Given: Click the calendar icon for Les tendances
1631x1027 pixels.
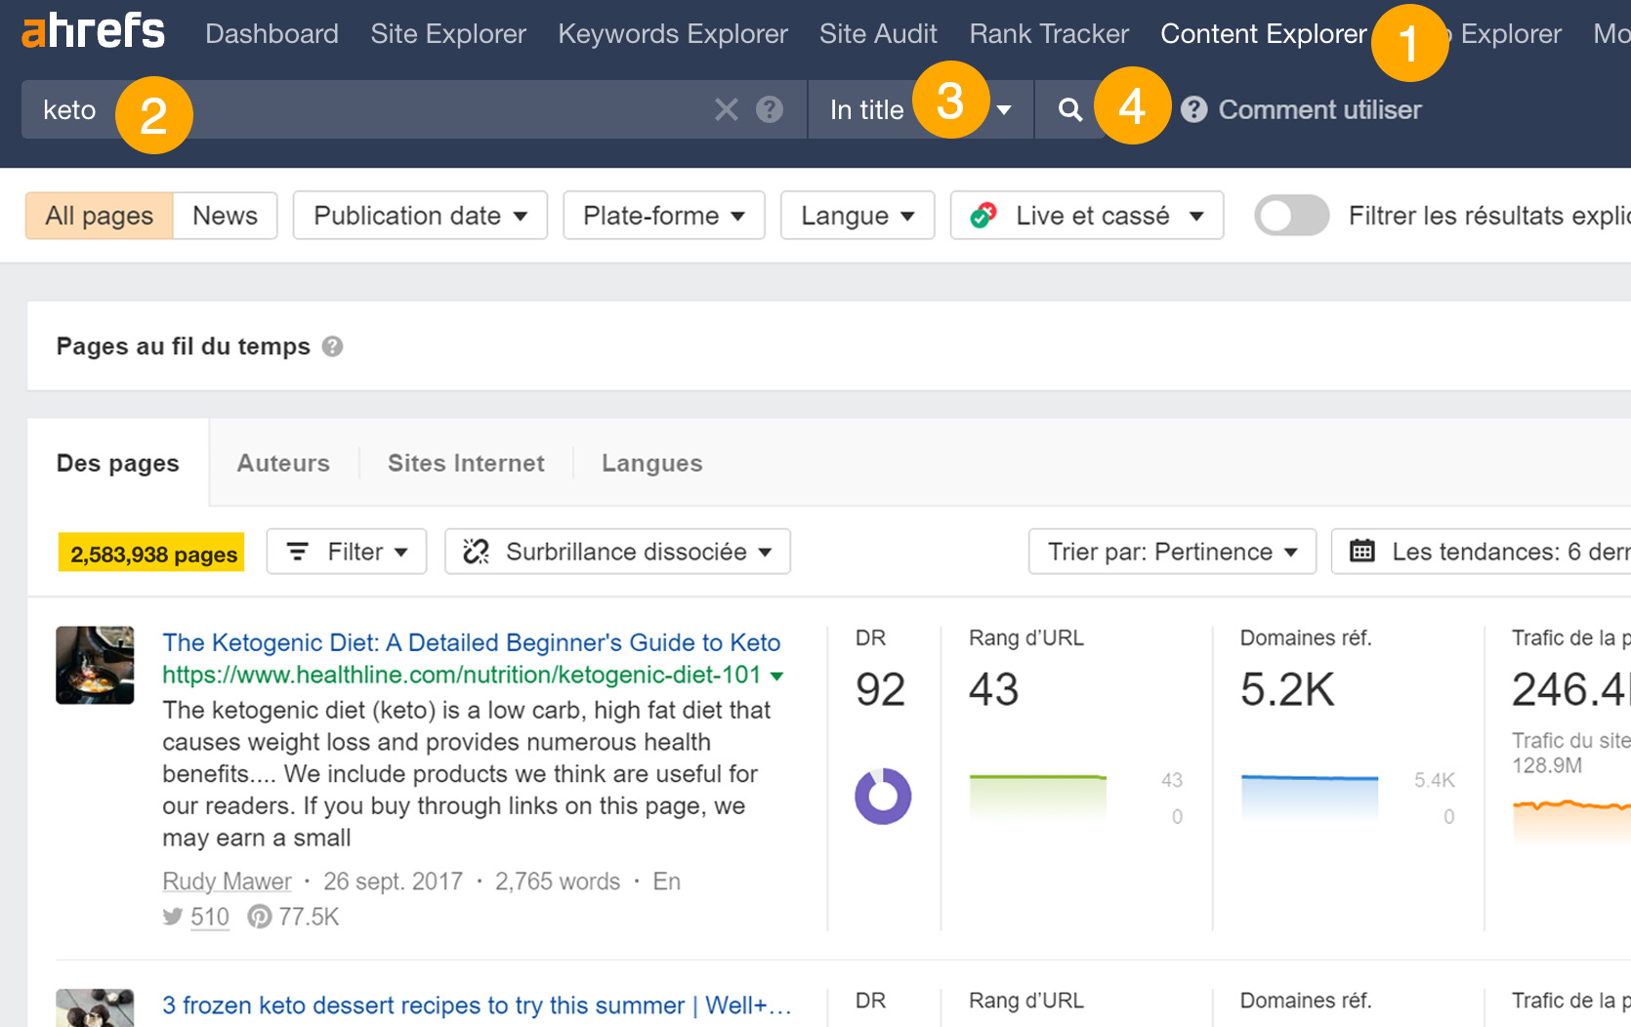Looking at the screenshot, I should pos(1361,552).
